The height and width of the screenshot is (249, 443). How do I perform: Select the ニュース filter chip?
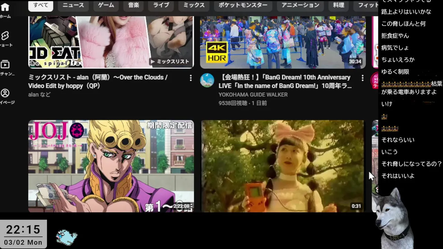click(x=73, y=5)
